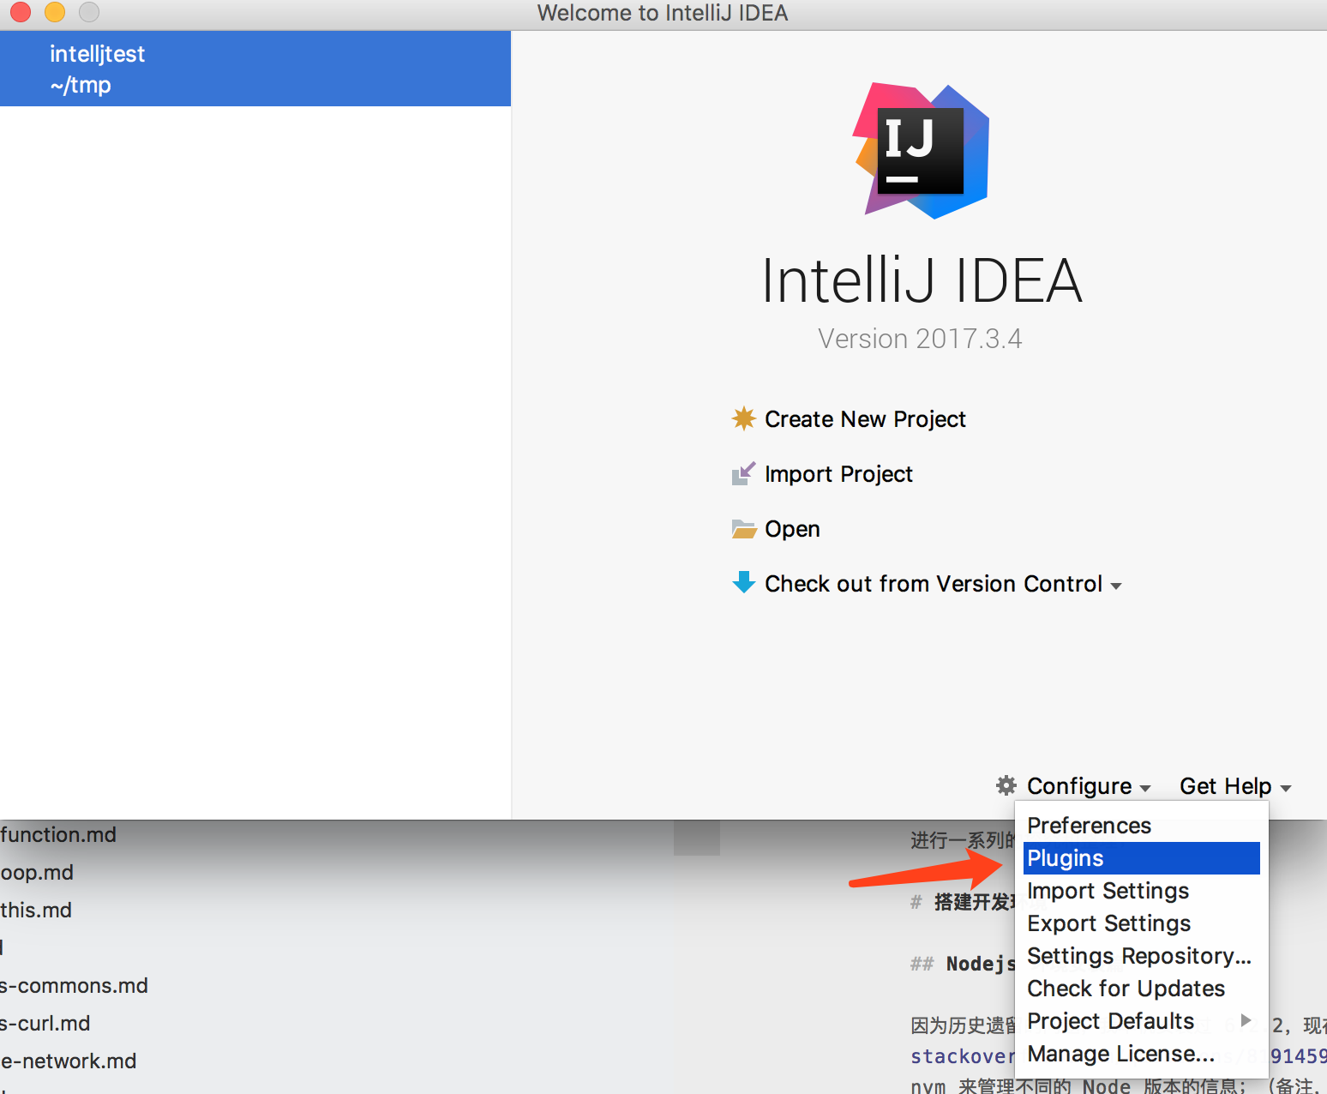Click the IntelliJ IDEA logo
Viewport: 1327px width, 1094px height.
click(921, 151)
